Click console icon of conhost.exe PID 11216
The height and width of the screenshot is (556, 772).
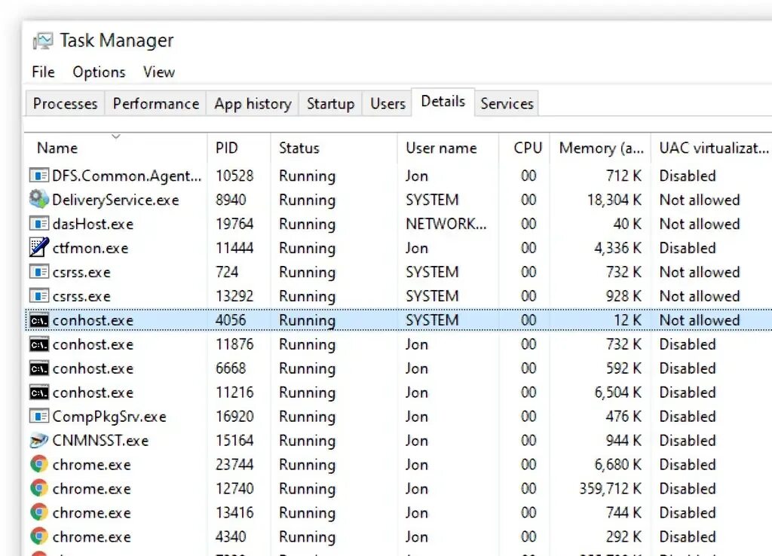(x=39, y=393)
